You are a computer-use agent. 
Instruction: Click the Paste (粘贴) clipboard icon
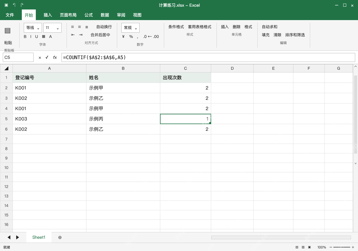pyautogui.click(x=8, y=31)
